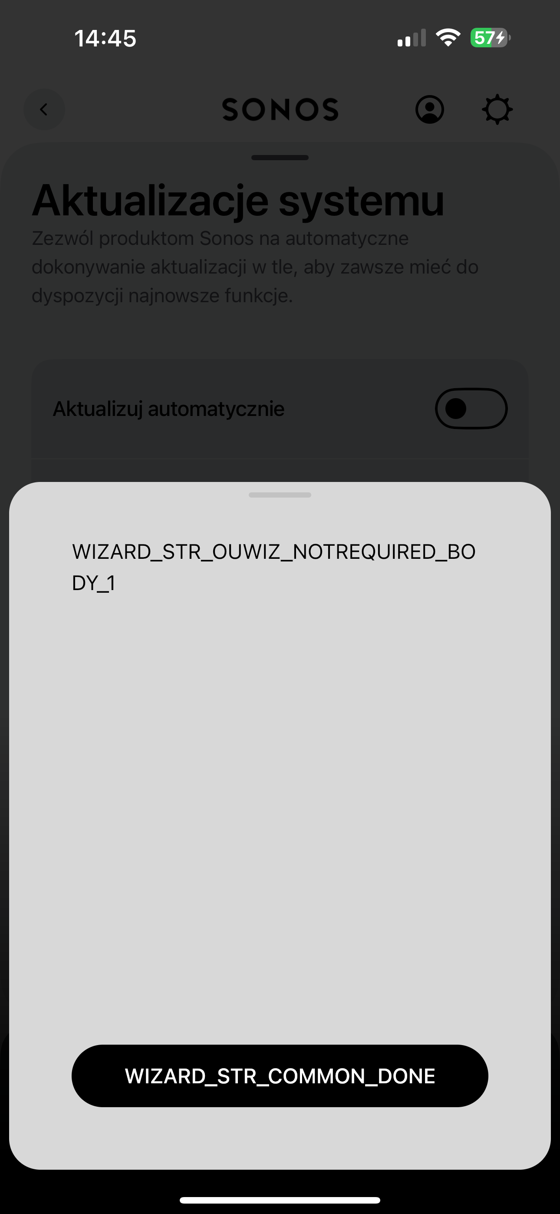The height and width of the screenshot is (1214, 560).
Task: Tap the dark settings panel grabber
Action: [x=280, y=158]
